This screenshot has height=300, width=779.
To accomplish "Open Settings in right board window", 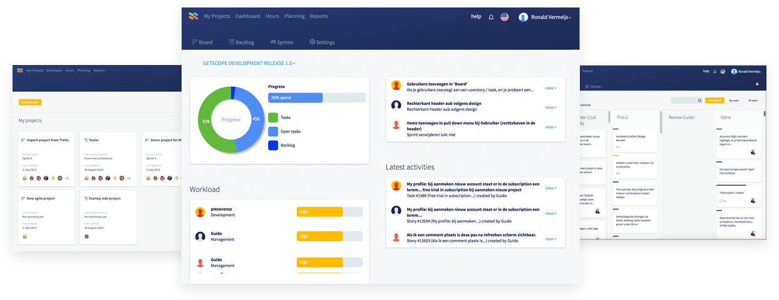I will (593, 86).
